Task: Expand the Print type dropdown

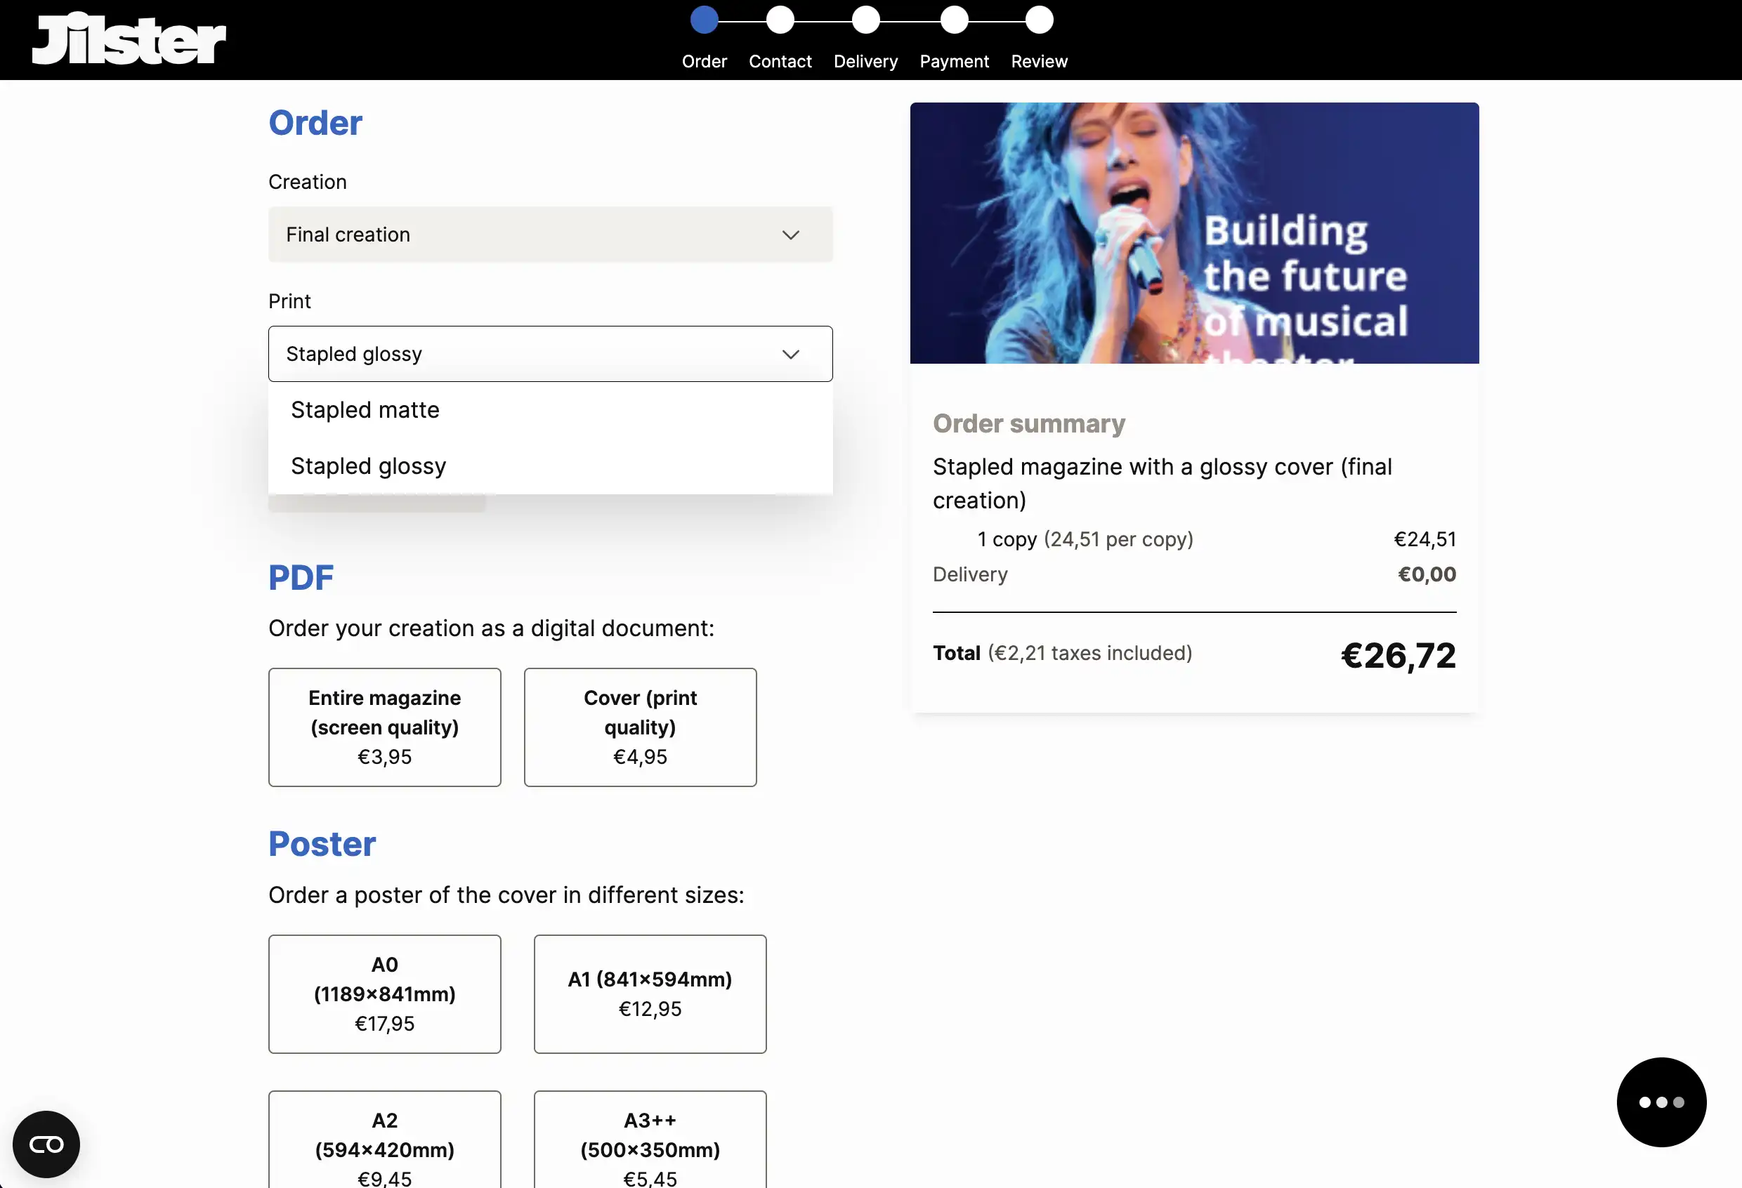Action: coord(551,353)
